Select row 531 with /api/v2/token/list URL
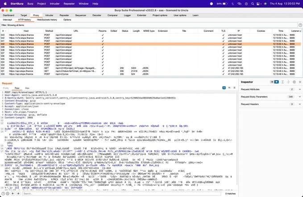This screenshot has height=197, width=303. [x=151, y=71]
